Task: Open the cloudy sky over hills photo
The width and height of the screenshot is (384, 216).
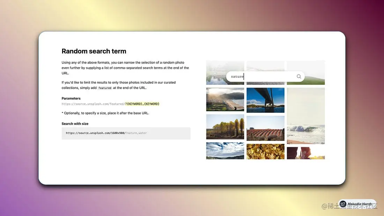Action: (225, 151)
